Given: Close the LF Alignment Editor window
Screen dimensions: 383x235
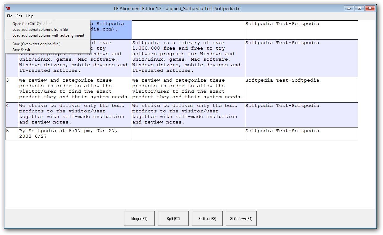Looking at the screenshot, I should point(369,8).
